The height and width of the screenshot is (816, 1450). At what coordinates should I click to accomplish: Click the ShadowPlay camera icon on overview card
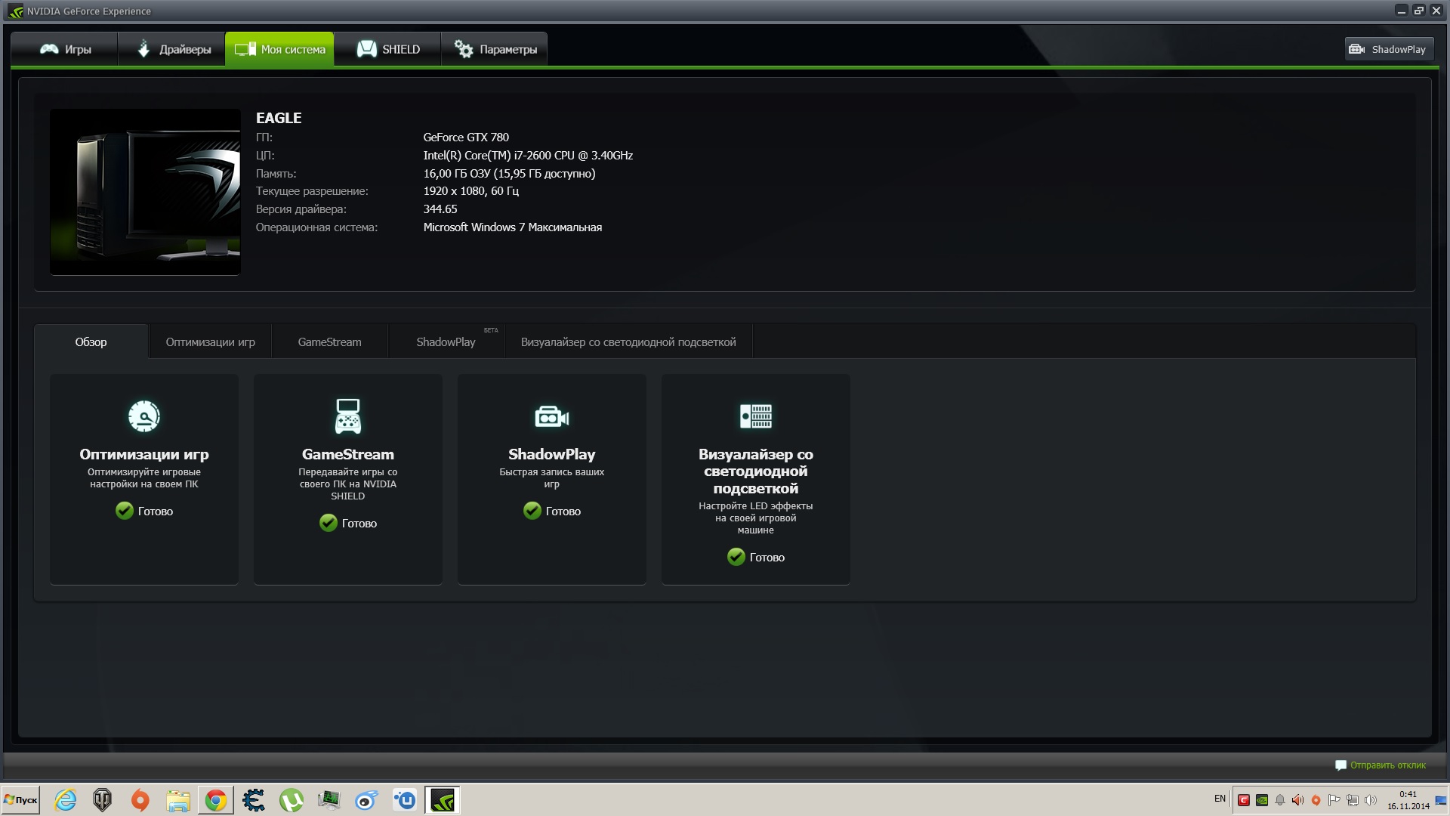coord(551,416)
